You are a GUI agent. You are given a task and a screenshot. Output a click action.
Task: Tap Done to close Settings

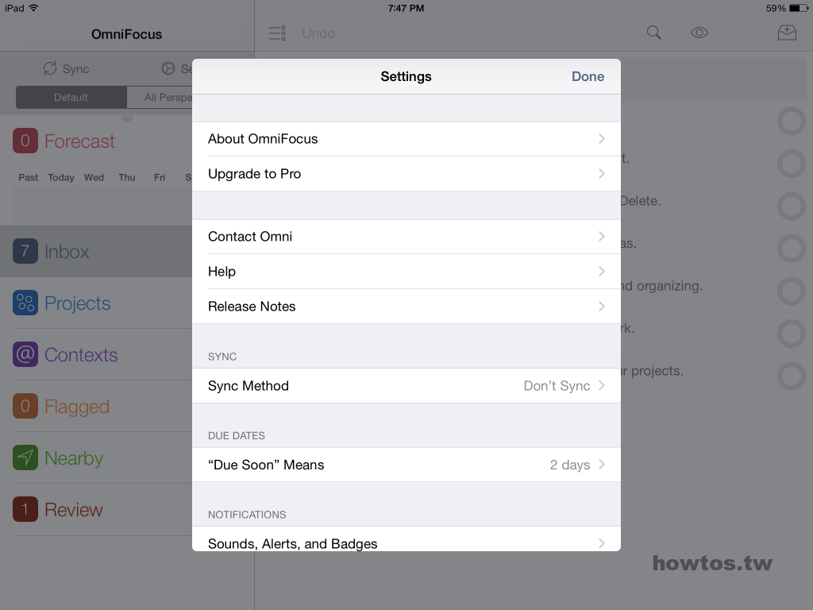(x=588, y=76)
